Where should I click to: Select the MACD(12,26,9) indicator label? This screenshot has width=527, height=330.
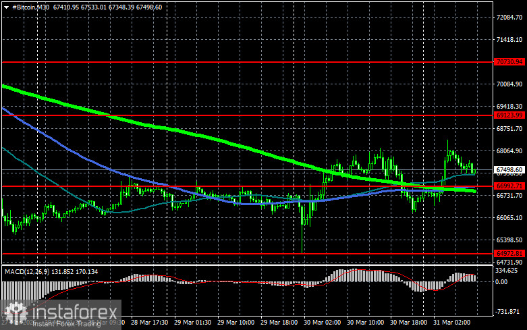coord(27,271)
